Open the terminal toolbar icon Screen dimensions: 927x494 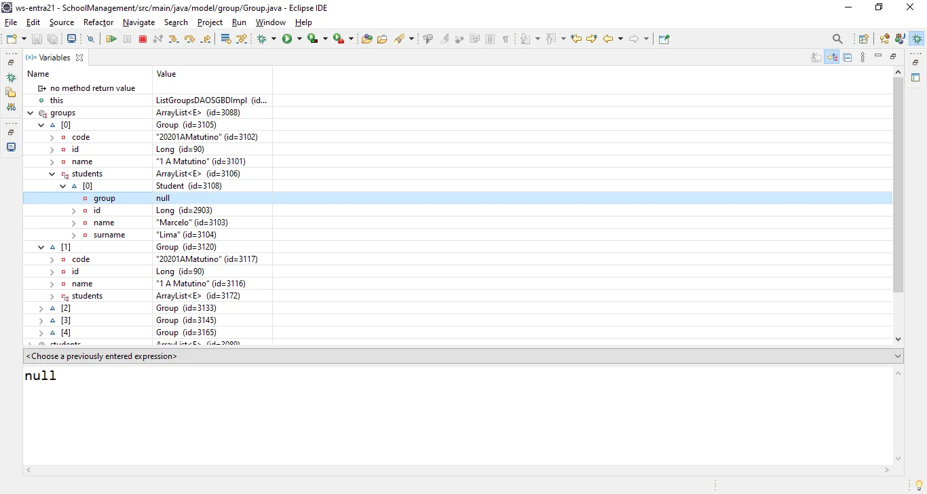pos(71,39)
